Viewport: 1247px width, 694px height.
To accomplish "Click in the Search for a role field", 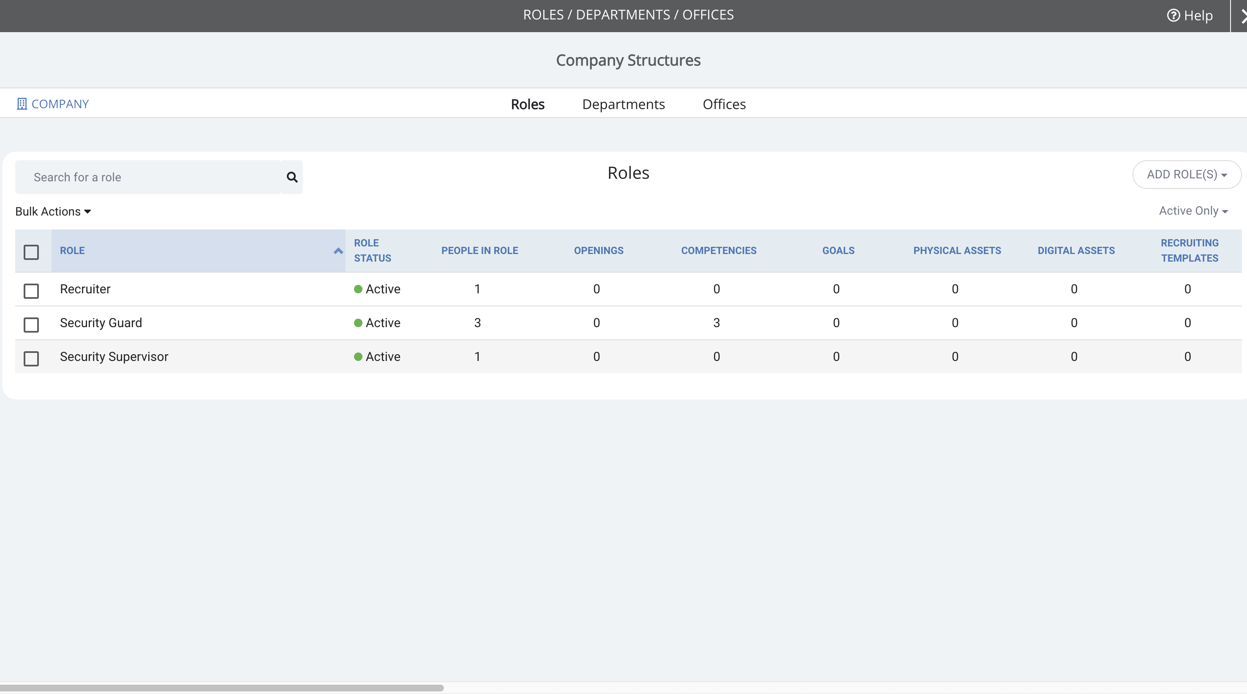I will (148, 177).
